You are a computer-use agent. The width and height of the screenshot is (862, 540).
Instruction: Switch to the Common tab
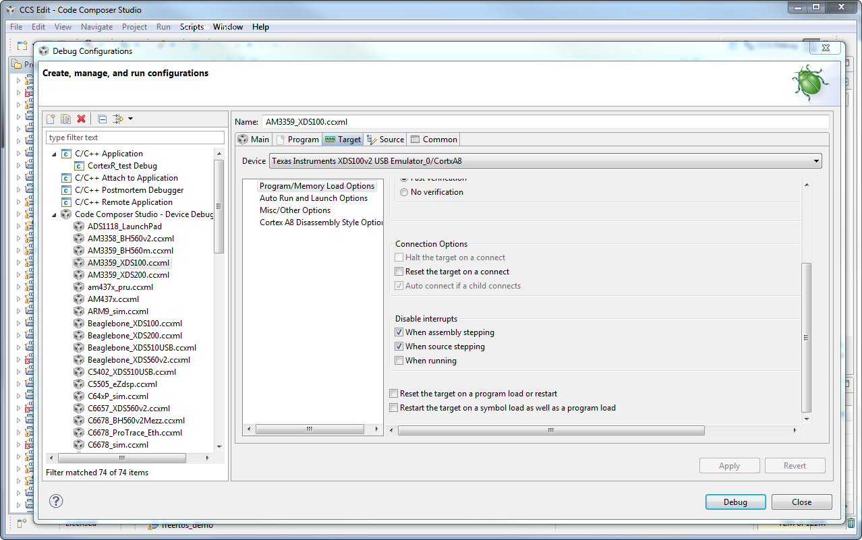(x=434, y=140)
